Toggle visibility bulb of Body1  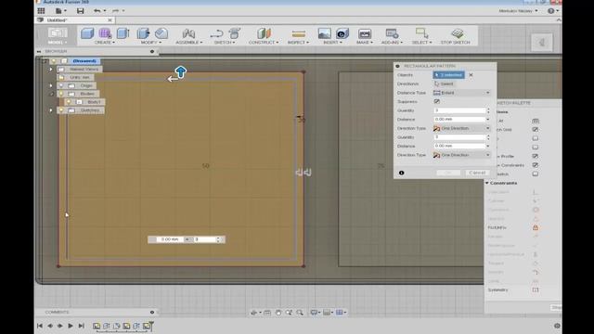(x=69, y=102)
